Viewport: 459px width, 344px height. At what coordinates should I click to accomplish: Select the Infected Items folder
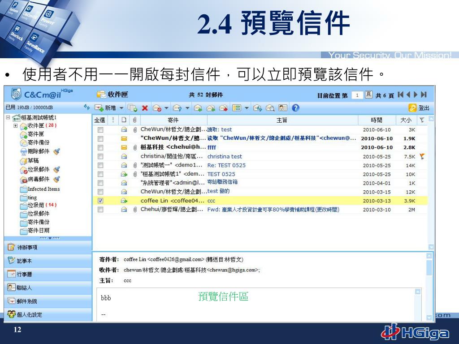pos(40,189)
